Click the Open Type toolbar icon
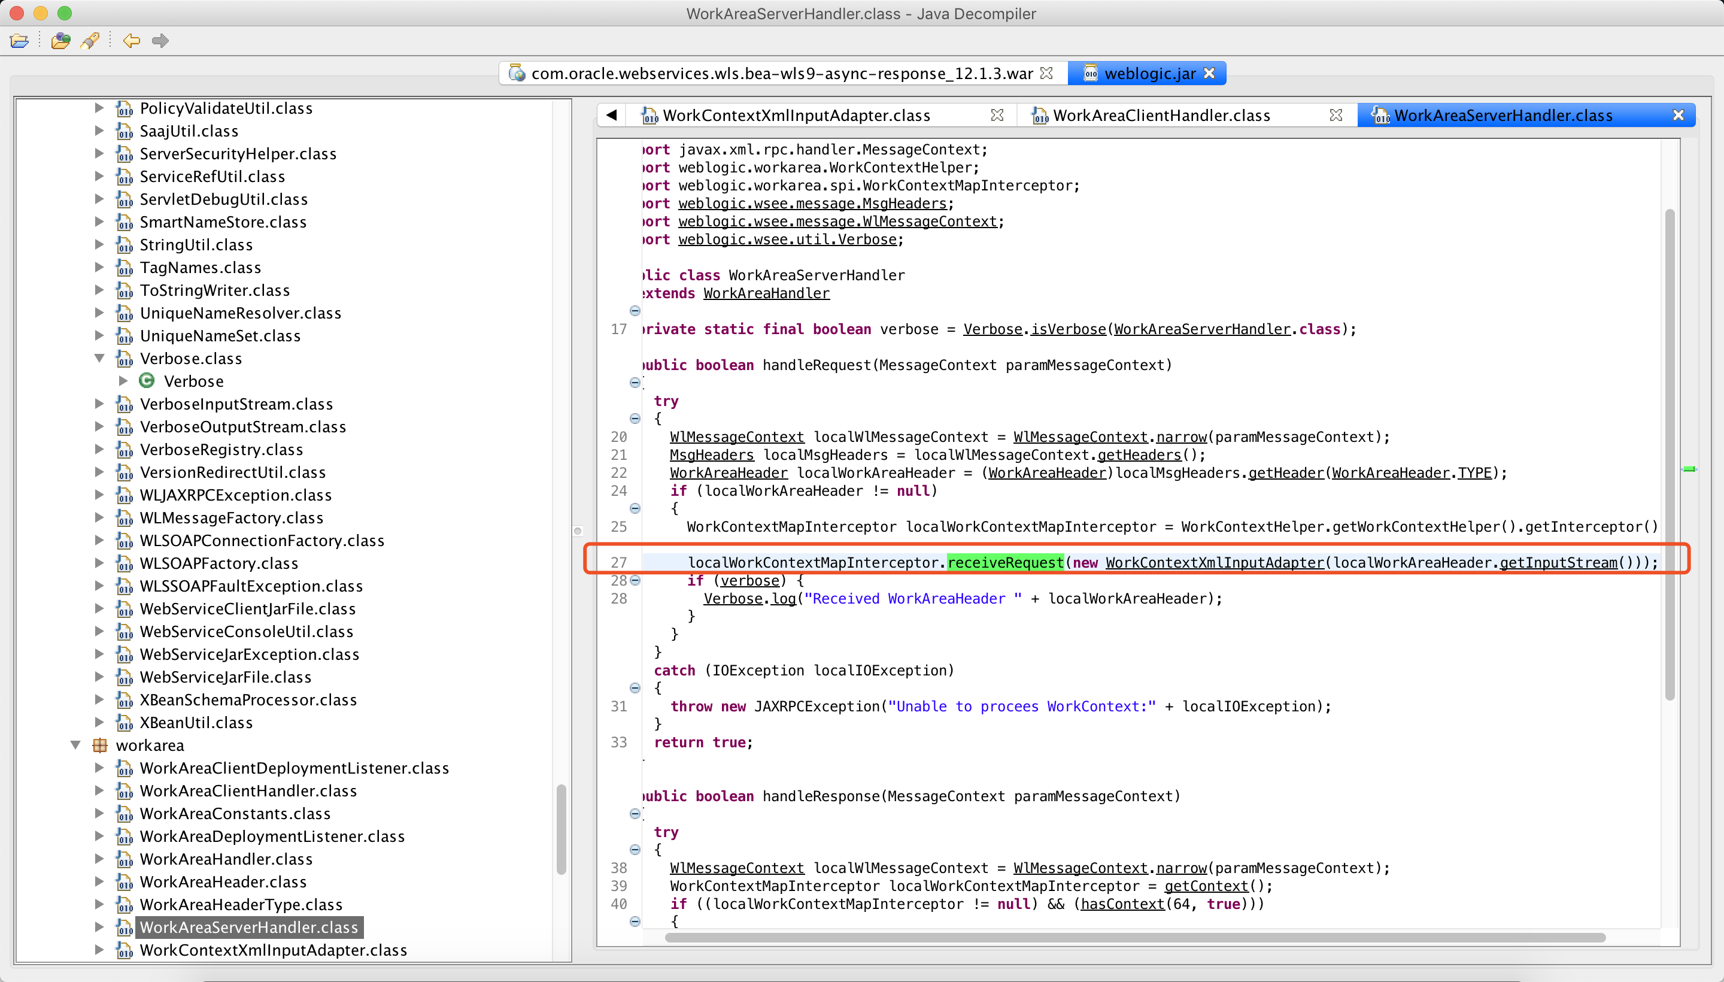Image resolution: width=1724 pixels, height=982 pixels. click(x=60, y=41)
